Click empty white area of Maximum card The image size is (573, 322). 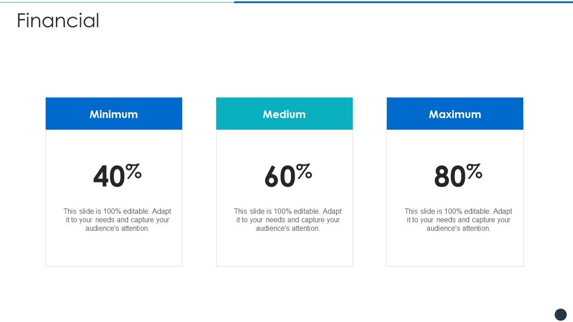coord(455,250)
